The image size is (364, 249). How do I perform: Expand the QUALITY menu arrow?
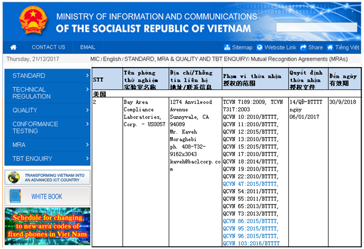coord(87,110)
